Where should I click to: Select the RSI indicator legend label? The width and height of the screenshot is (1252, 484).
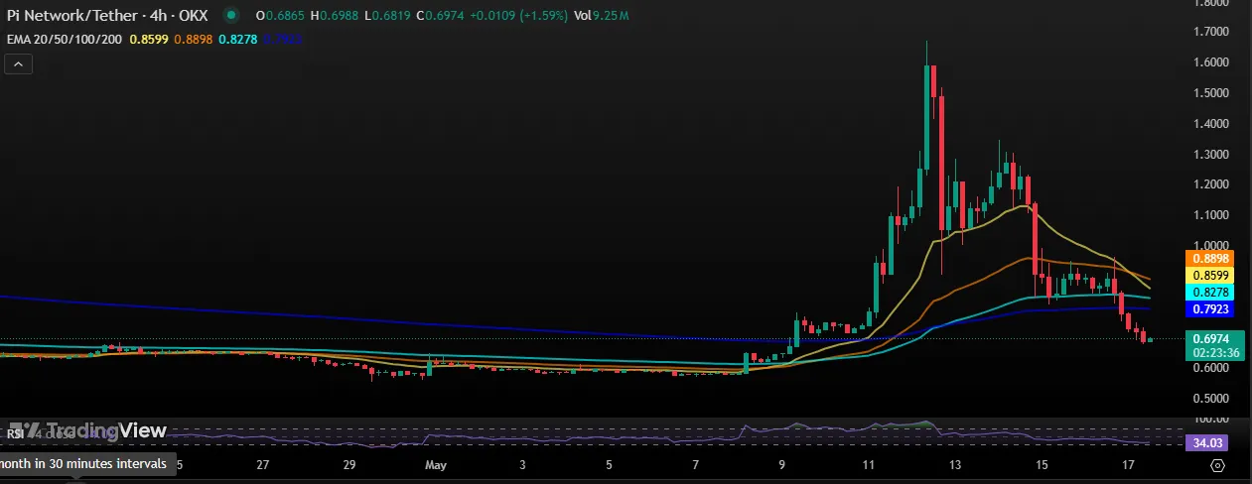[x=16, y=432]
